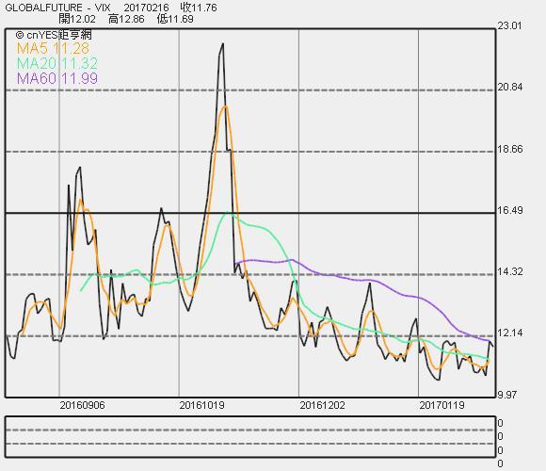
Task: Click the 18.66 price axis label
Action: pos(510,149)
